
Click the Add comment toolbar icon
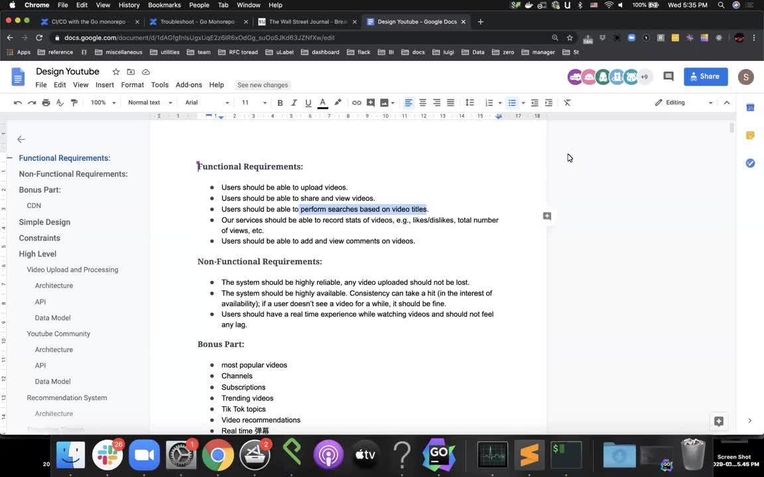coord(371,103)
